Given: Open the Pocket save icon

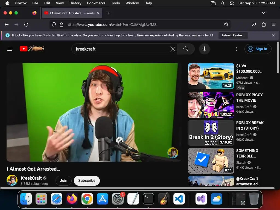Looking at the screenshot, I should pos(254,24).
